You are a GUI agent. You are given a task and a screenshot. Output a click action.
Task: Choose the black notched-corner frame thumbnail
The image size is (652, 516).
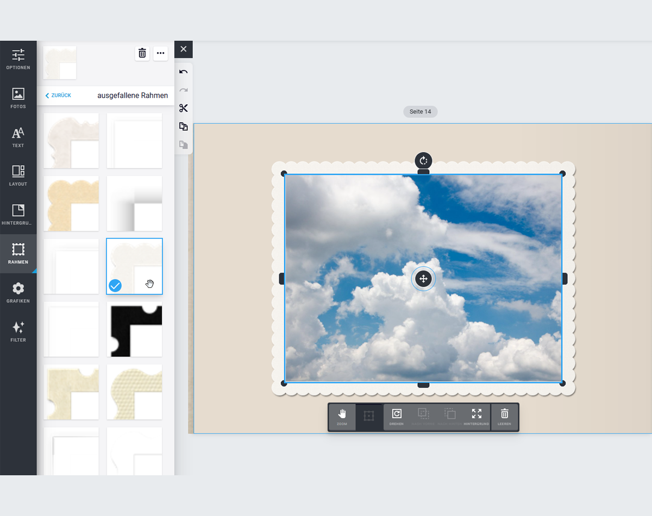point(134,329)
